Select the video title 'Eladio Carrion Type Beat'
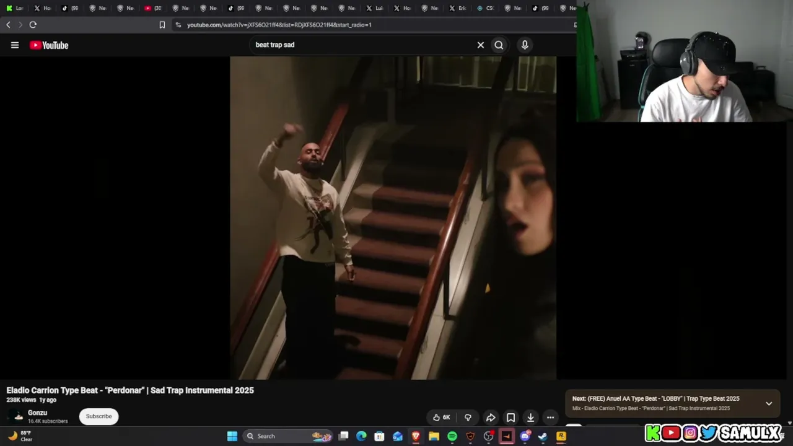The image size is (793, 446). (x=130, y=390)
